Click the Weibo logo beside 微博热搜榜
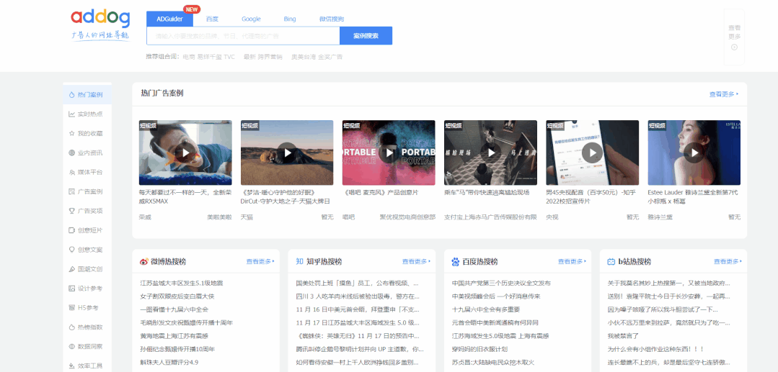This screenshot has height=372, width=778. [x=144, y=261]
